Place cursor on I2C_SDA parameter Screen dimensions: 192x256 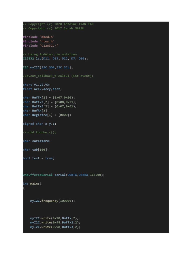tap(48, 67)
